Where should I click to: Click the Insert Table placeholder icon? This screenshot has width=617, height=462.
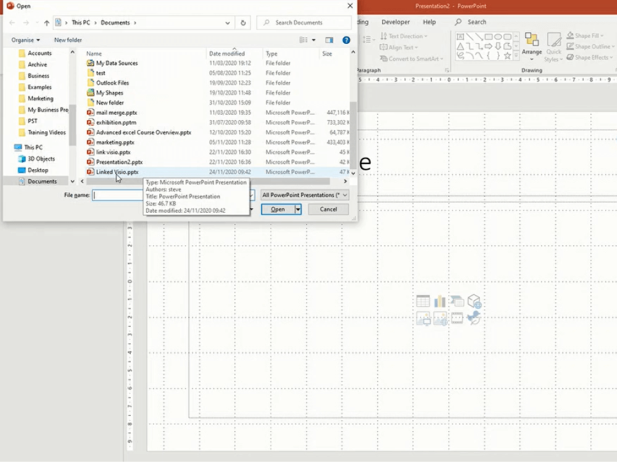(x=423, y=302)
